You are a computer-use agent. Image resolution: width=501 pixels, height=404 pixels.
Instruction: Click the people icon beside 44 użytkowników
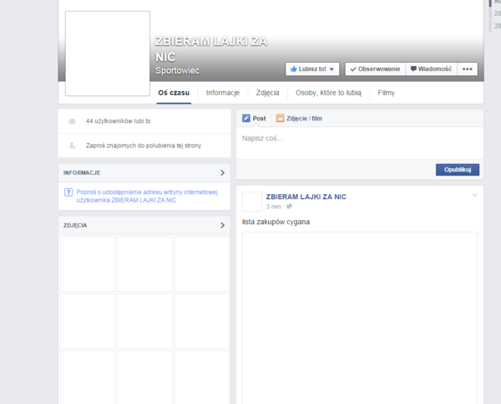(x=72, y=121)
